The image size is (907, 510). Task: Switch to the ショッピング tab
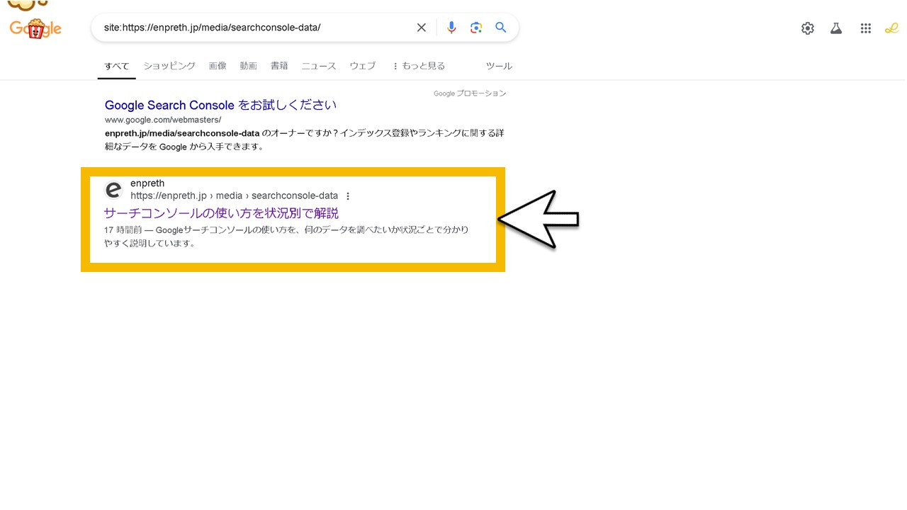[169, 65]
